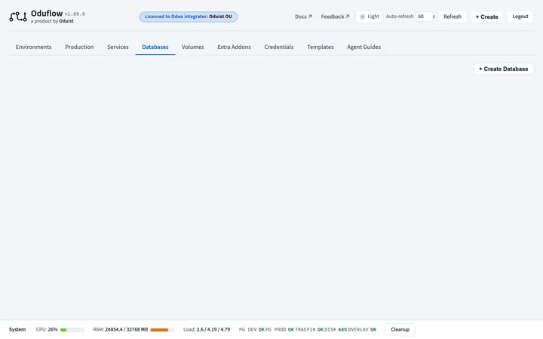Screen dimensions: 543x339
Task: Click the DISK 48% status entry
Action: 336,330
